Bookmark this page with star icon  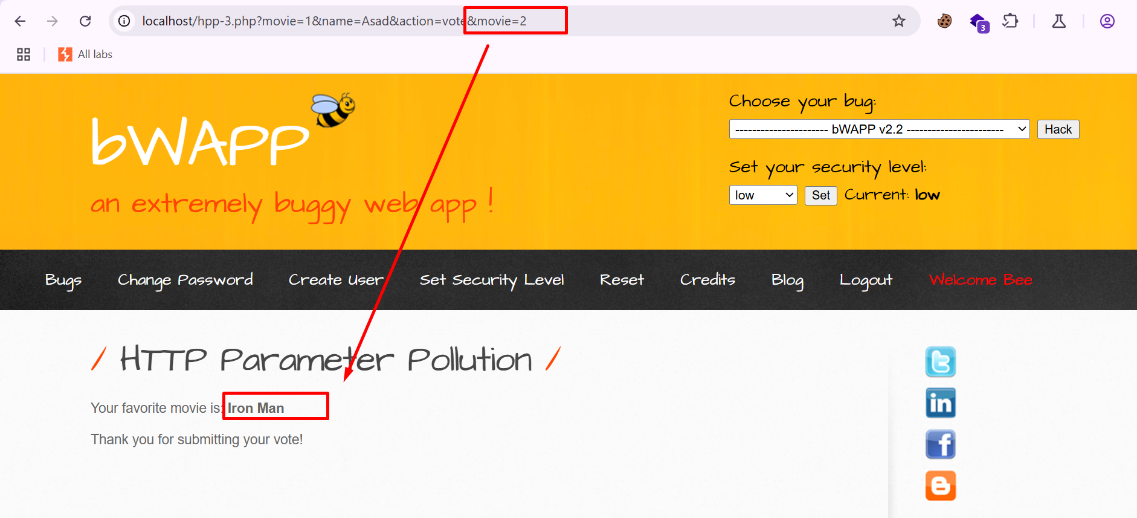[x=898, y=21]
